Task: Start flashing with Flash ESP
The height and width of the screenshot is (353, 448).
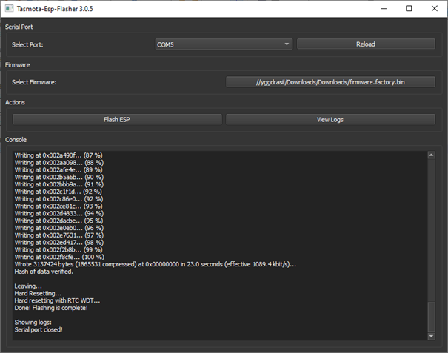Action: (x=117, y=119)
